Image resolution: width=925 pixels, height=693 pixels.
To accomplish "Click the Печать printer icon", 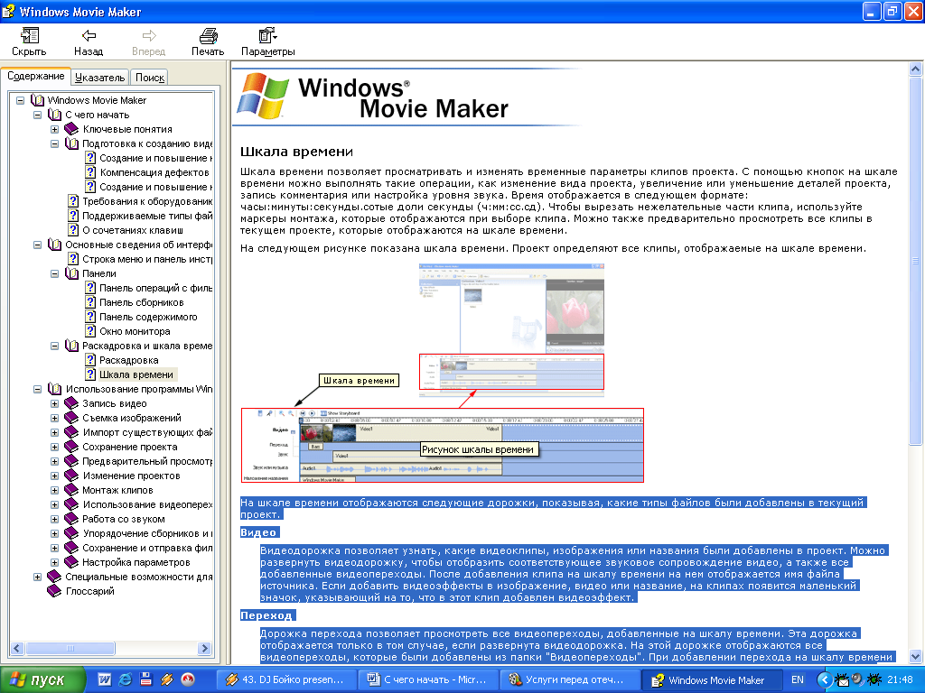I will click(208, 36).
